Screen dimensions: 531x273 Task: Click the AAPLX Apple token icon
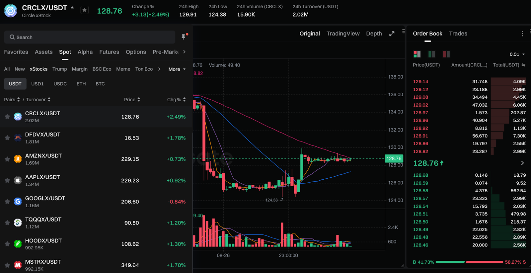tap(18, 180)
